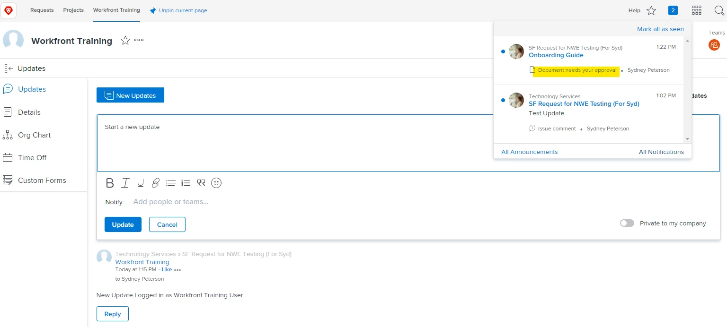Insert a numbered list
The image size is (727, 327).
tap(186, 183)
